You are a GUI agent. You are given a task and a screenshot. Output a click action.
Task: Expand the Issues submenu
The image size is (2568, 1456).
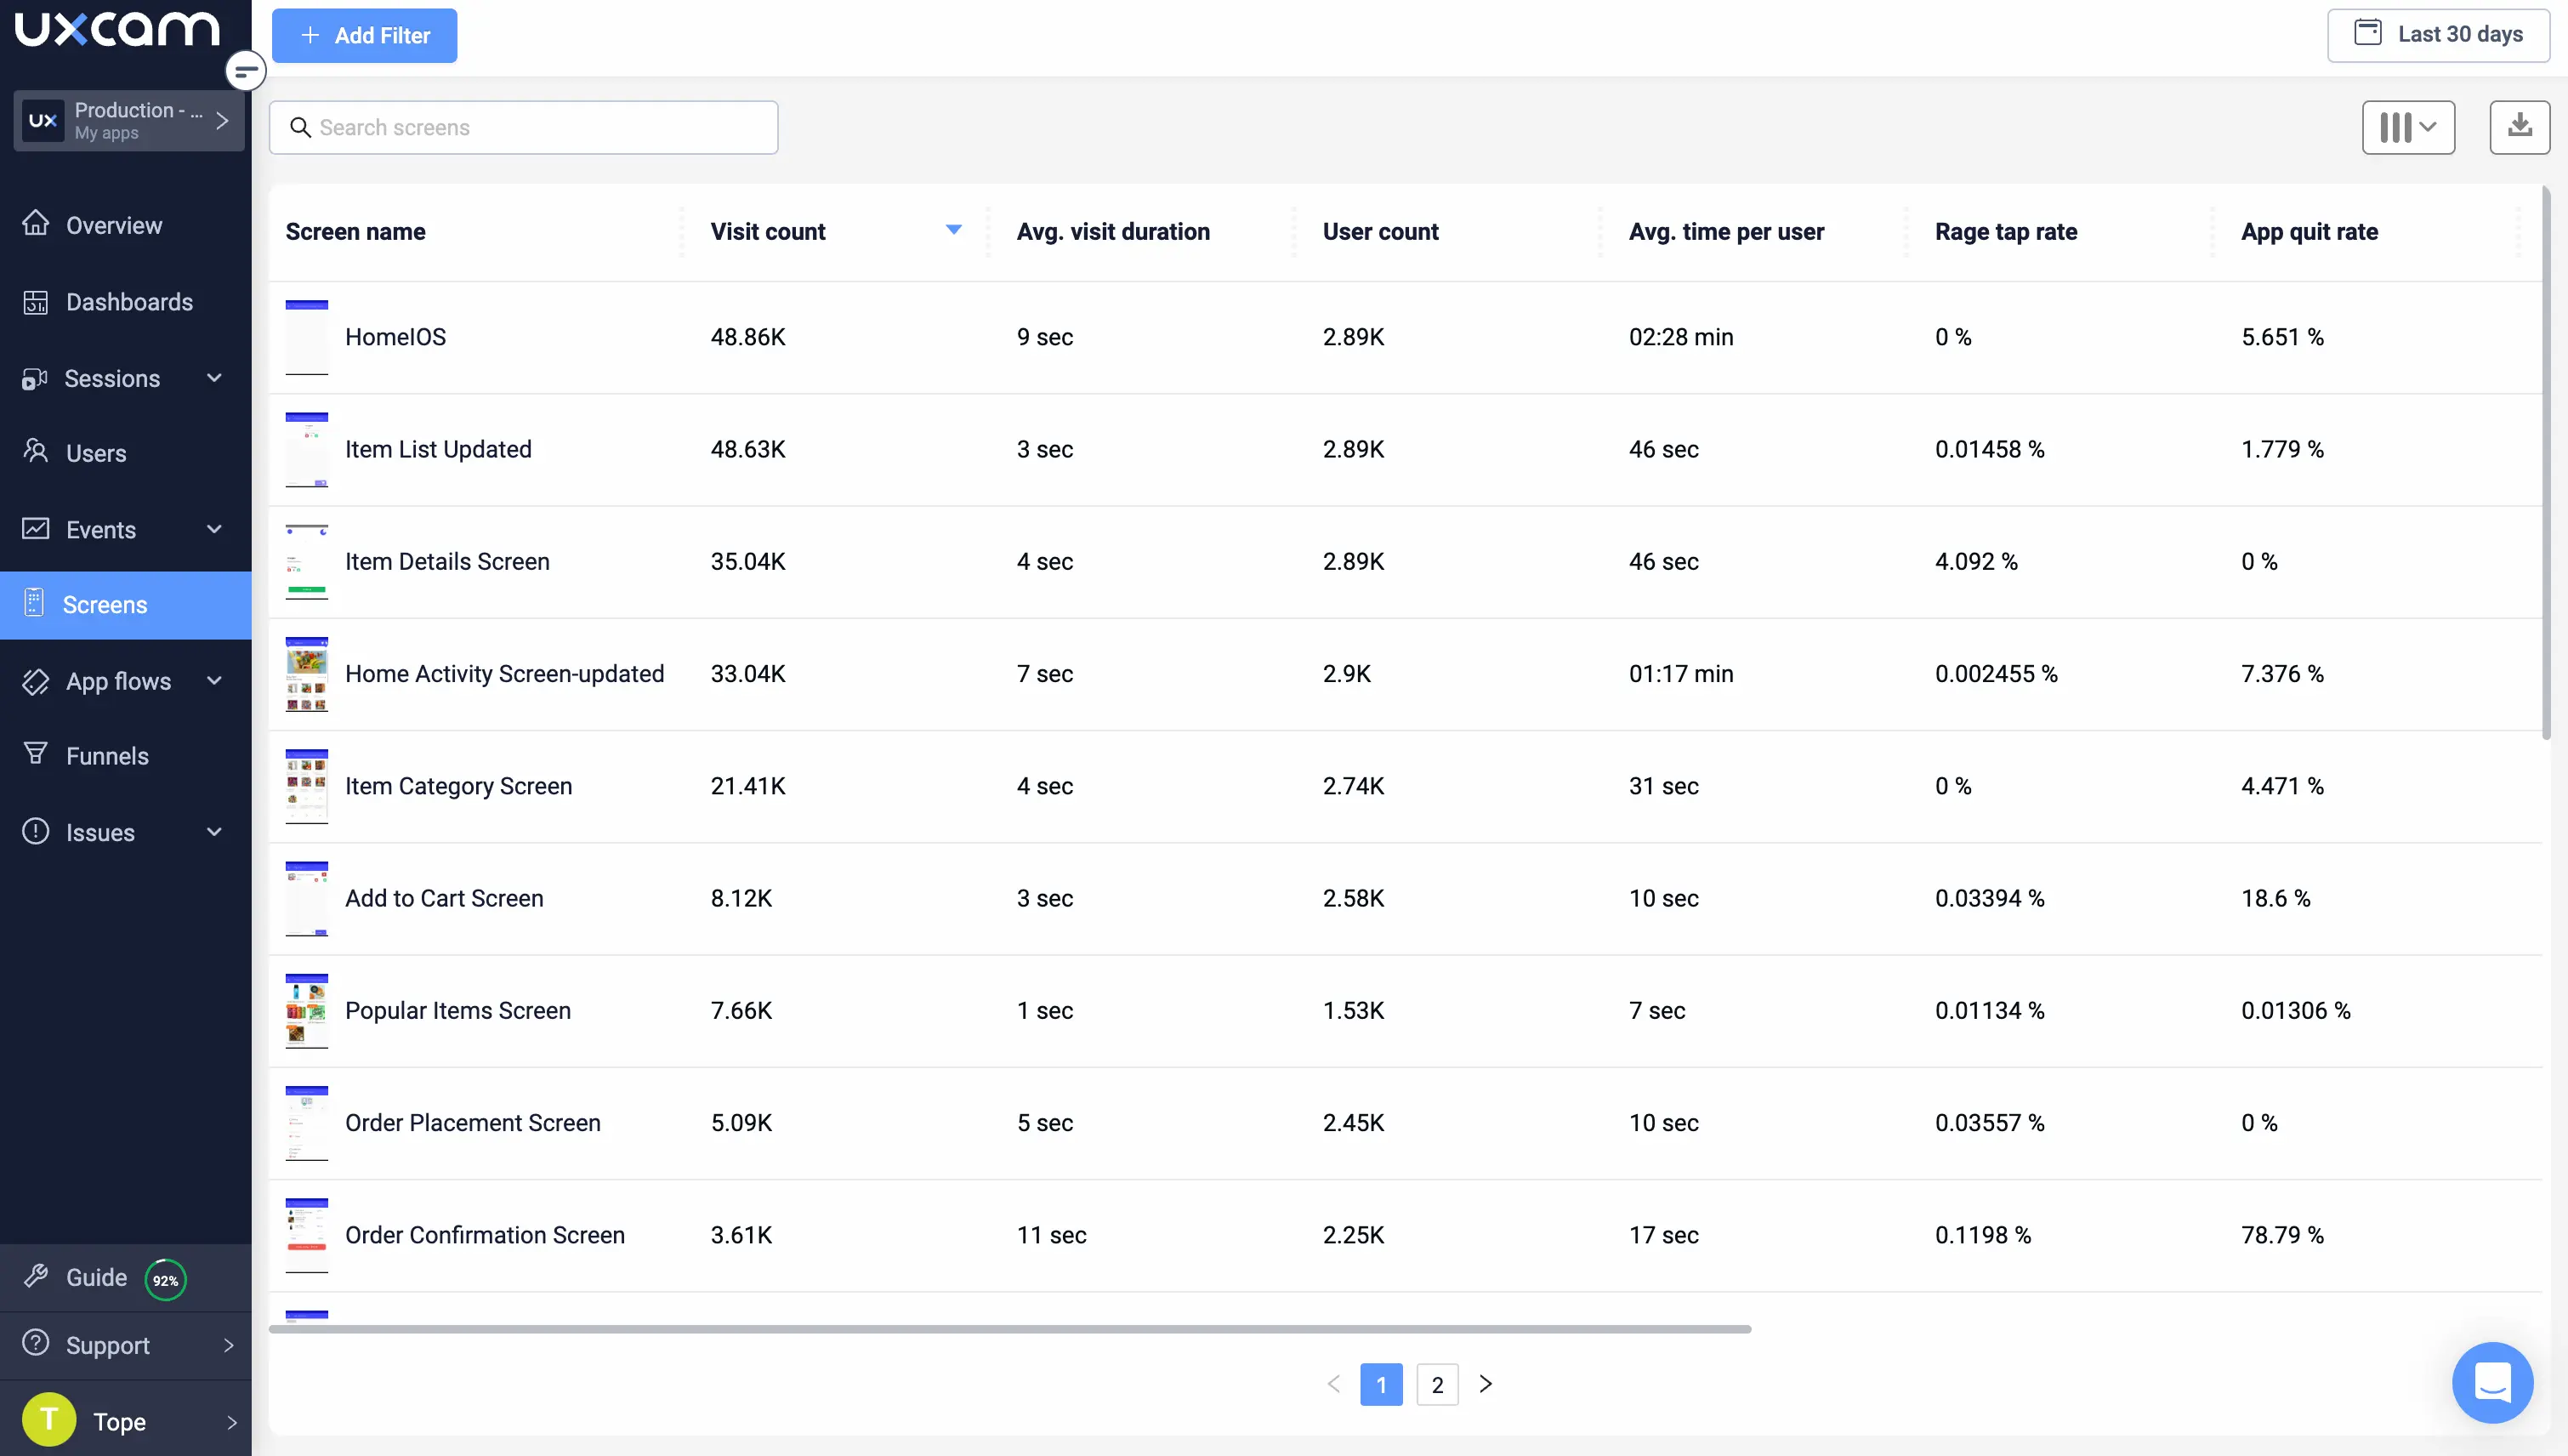coord(214,832)
